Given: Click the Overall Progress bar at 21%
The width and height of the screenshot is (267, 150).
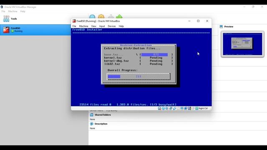Looking at the screenshot, I should 139,77.
